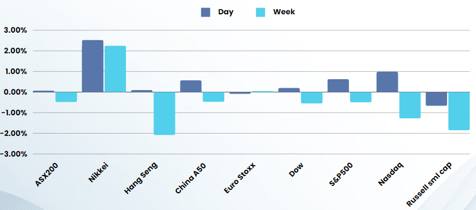This screenshot has width=476, height=210.
Task: Click the -3.00% y-axis label
Action: [14, 154]
